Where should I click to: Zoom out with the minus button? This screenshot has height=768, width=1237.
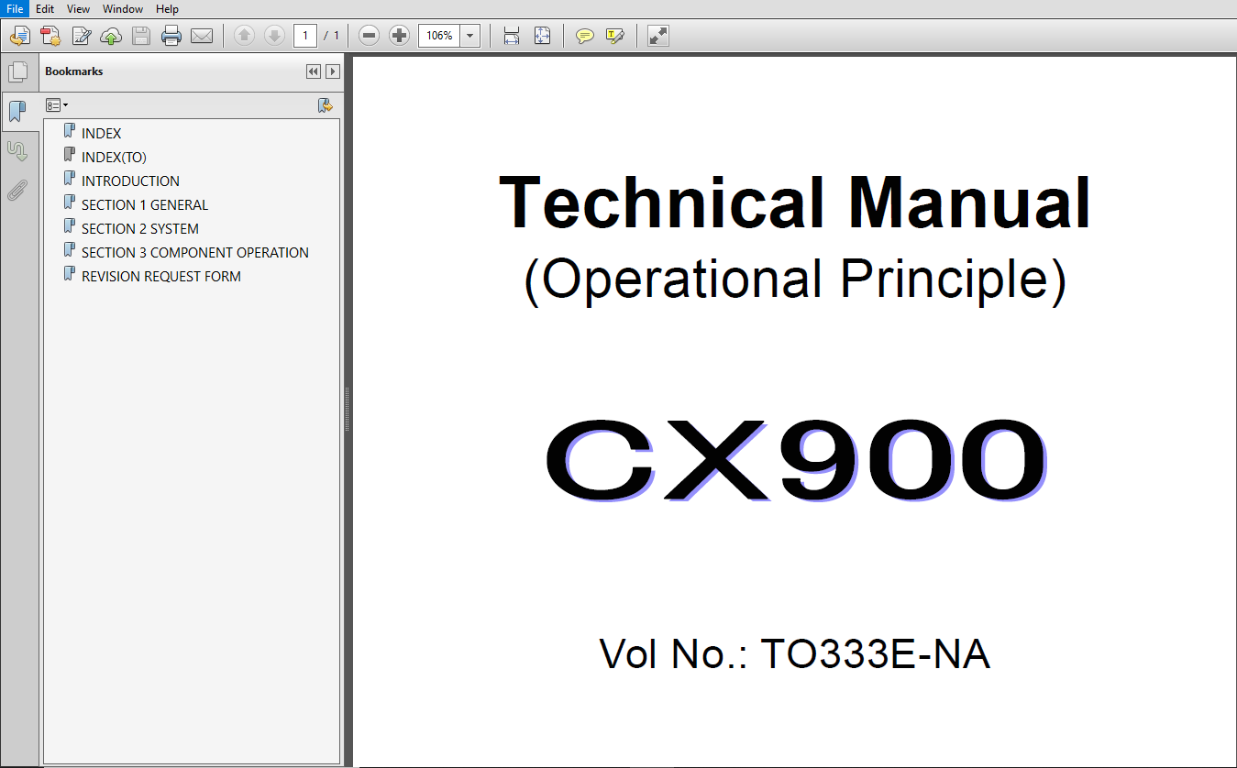(x=369, y=36)
